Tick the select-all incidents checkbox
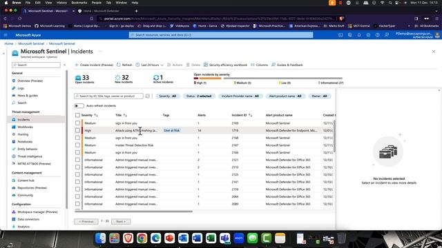Image resolution: width=442 pixels, height=248 pixels. tap(77, 115)
